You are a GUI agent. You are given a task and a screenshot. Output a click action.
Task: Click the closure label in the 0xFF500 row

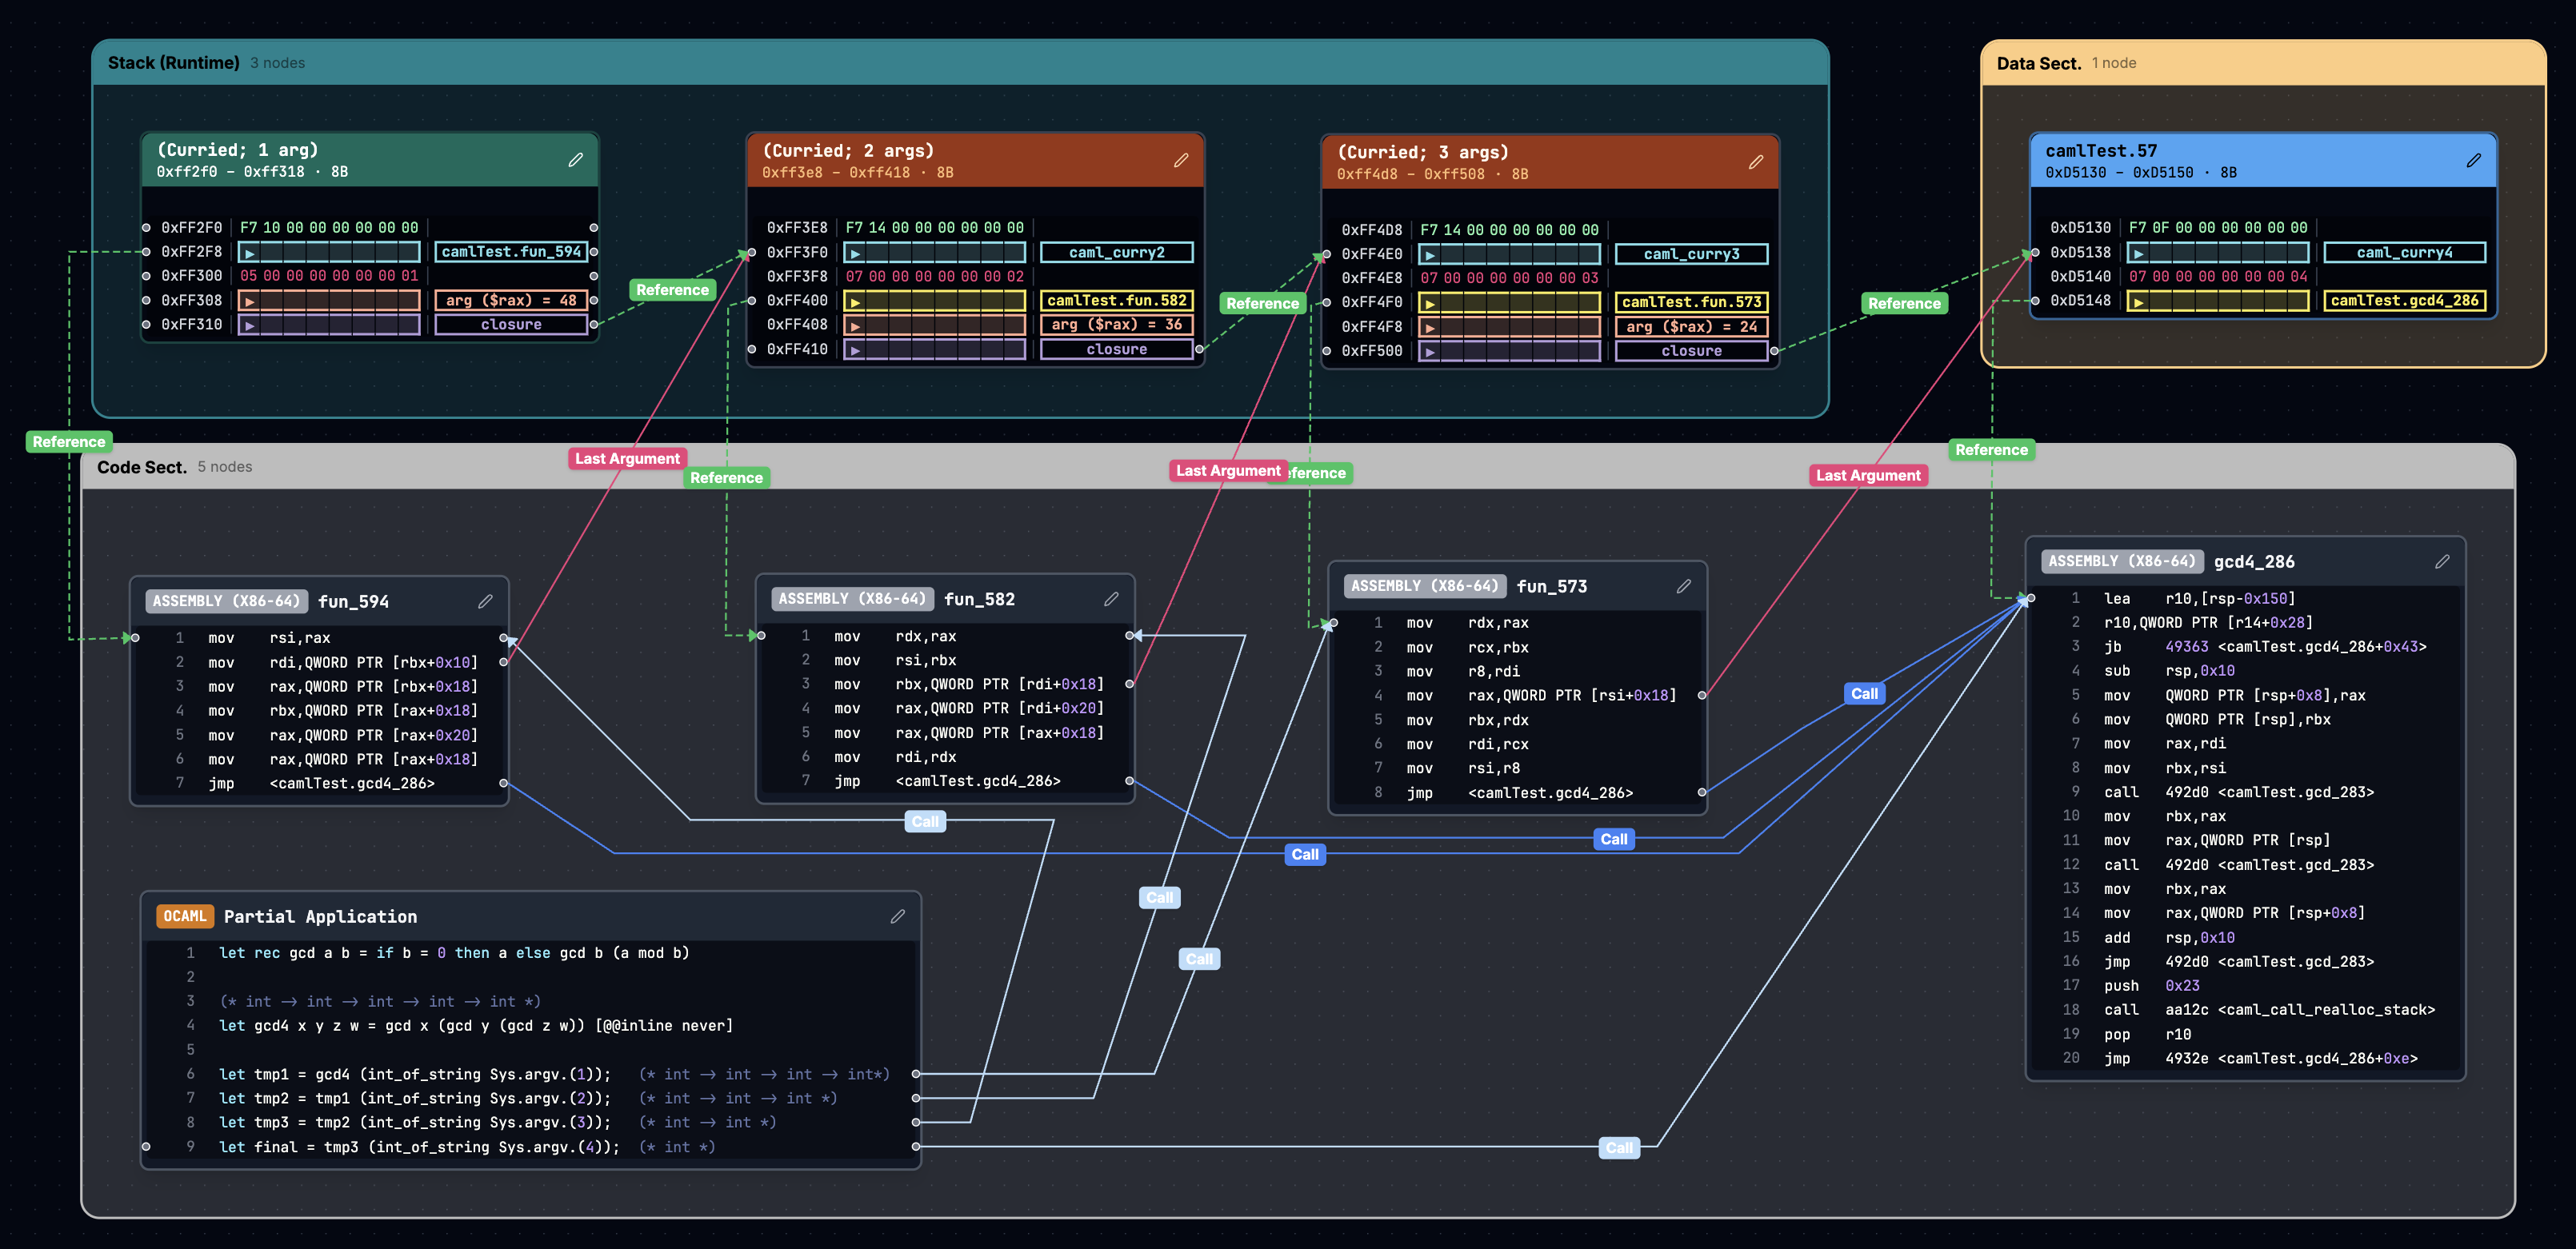1692,352
